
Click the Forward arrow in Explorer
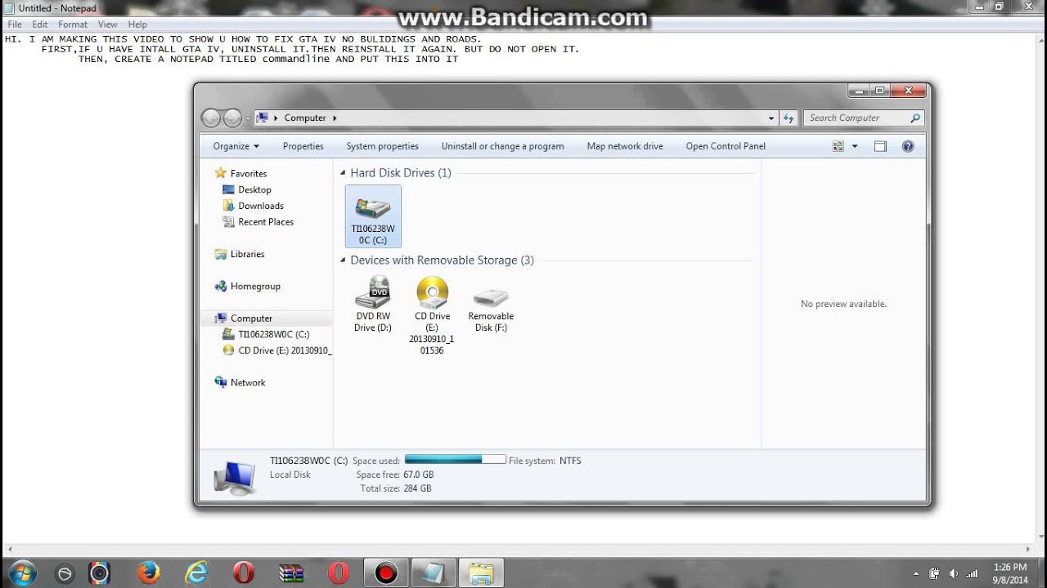pos(232,118)
